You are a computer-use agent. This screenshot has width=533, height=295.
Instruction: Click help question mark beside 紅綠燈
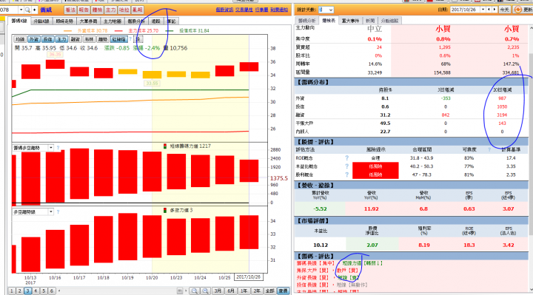pos(130,39)
